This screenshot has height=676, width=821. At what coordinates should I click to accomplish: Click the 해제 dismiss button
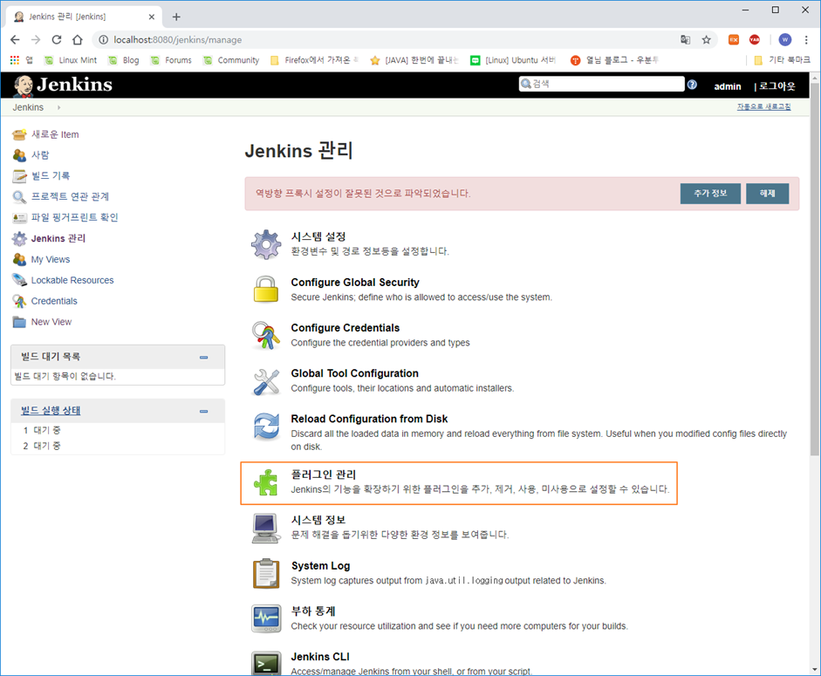pos(767,194)
